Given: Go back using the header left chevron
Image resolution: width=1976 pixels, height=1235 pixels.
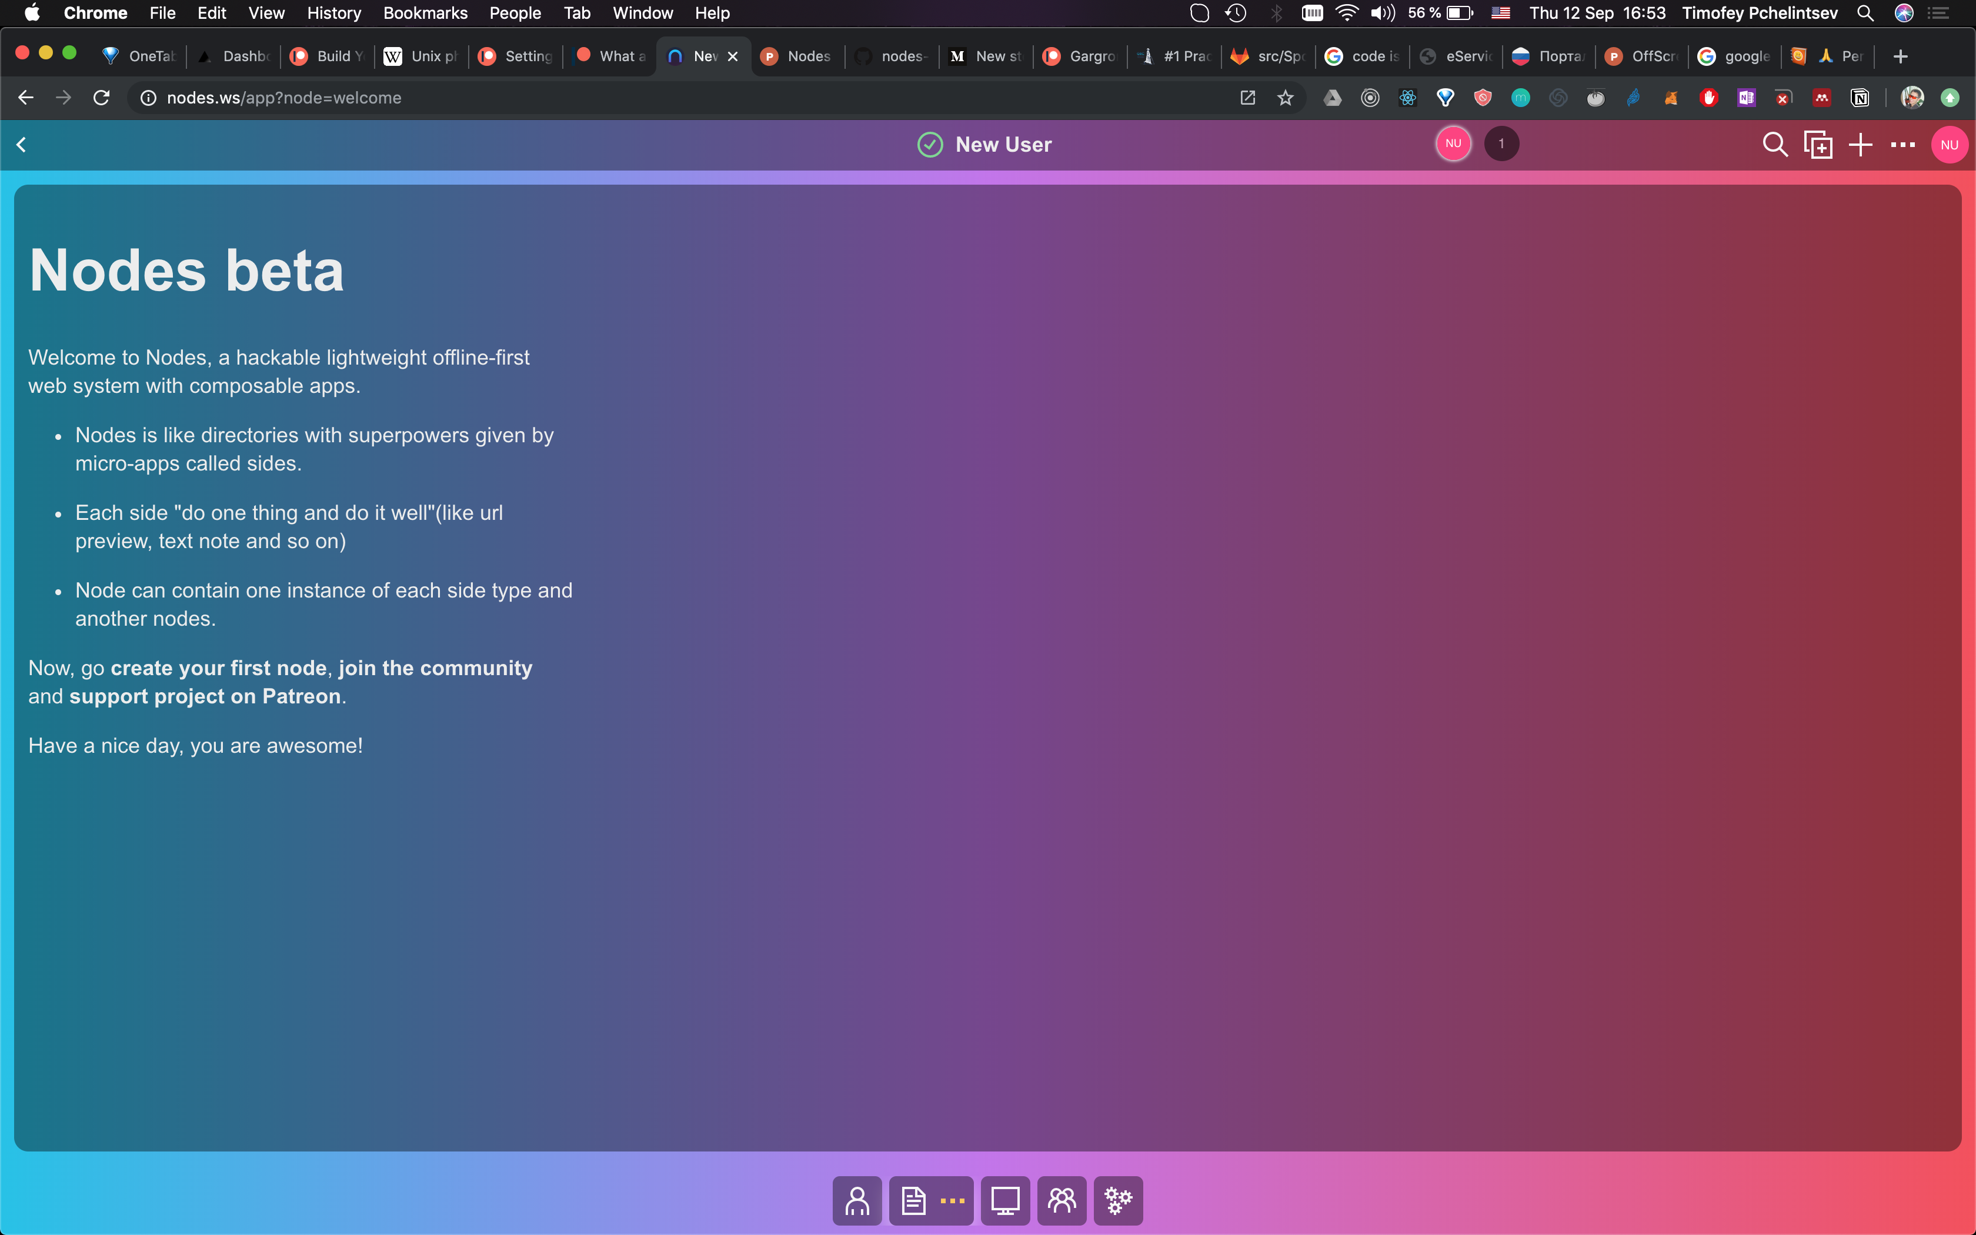Looking at the screenshot, I should click(21, 145).
